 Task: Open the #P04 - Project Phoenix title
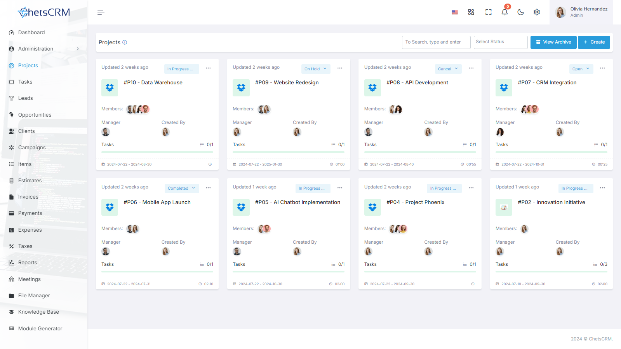(415, 202)
